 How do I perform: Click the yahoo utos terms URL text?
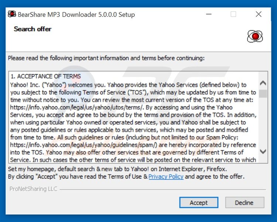(76, 107)
